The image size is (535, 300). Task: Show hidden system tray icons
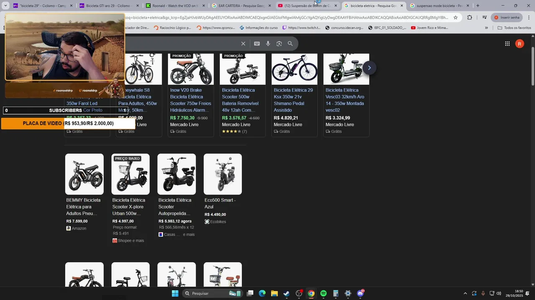(465, 293)
